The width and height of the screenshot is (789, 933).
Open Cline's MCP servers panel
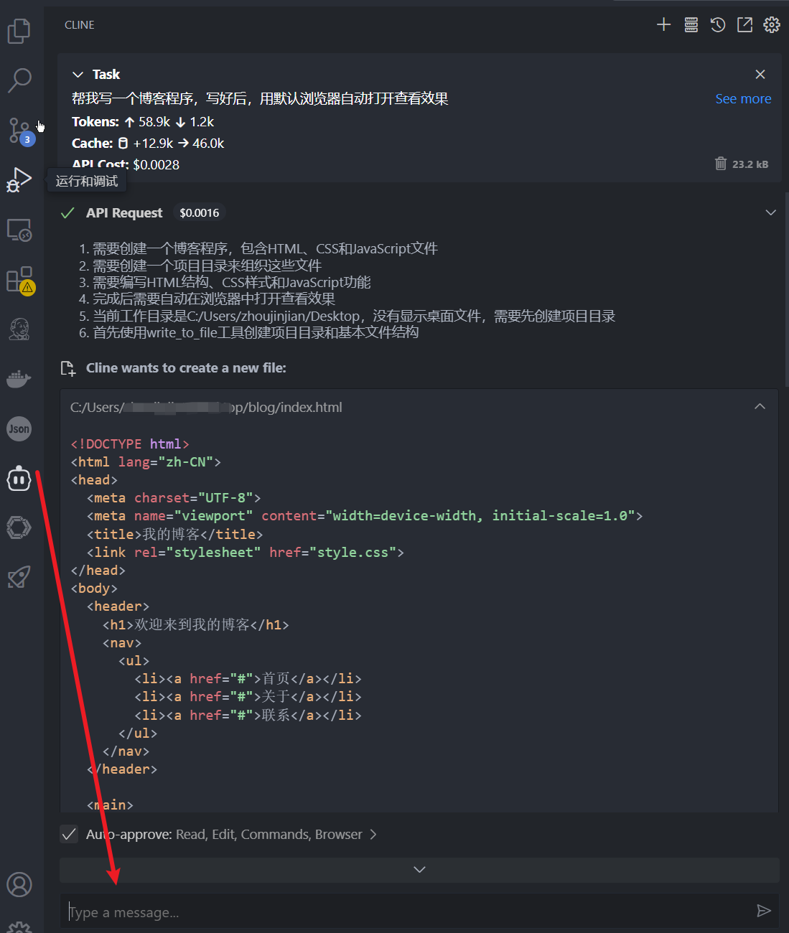point(691,24)
